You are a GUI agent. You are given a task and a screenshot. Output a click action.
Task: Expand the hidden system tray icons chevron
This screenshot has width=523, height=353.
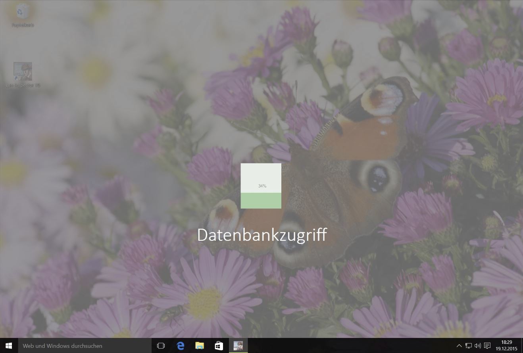tap(459, 345)
